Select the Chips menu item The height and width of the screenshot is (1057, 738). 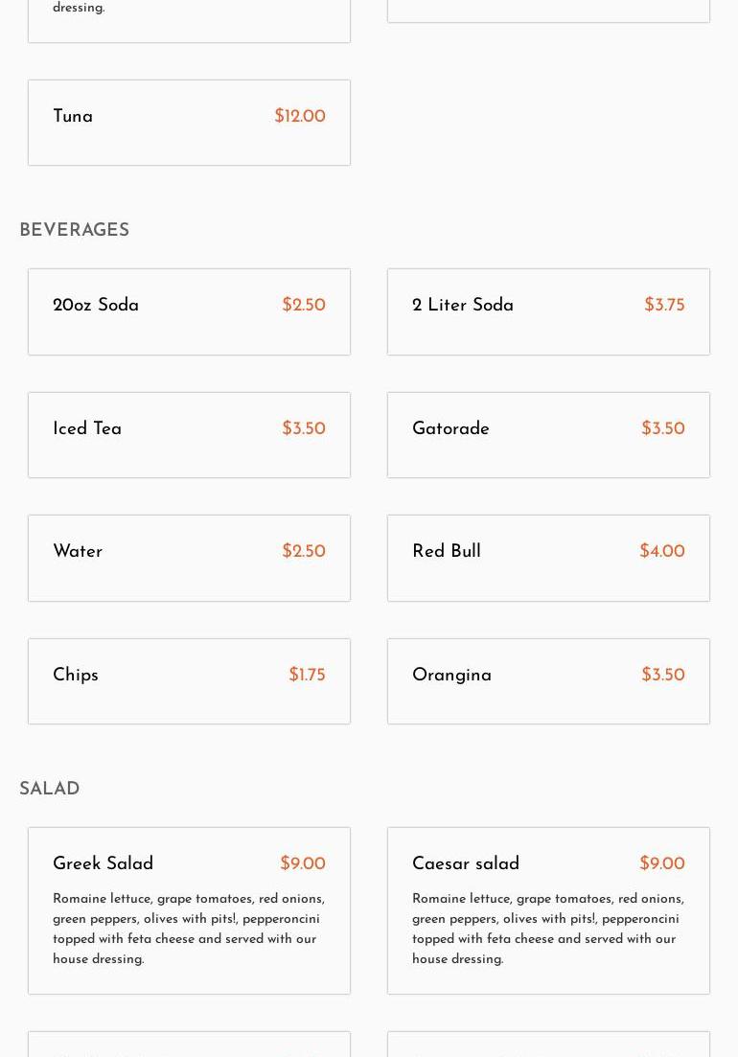76,676
